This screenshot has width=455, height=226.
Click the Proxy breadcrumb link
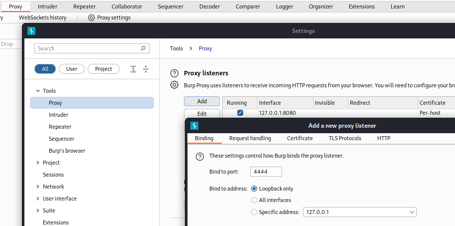pyautogui.click(x=205, y=48)
